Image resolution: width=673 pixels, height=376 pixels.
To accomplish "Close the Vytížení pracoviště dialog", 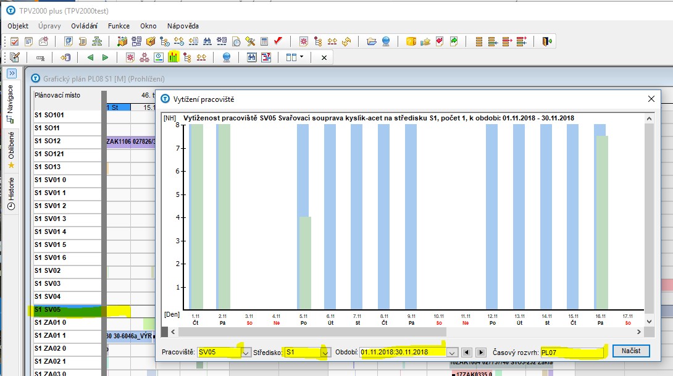I will tap(651, 99).
